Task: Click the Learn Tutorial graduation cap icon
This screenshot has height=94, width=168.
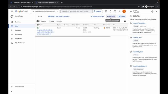Action: (x=131, y=11)
